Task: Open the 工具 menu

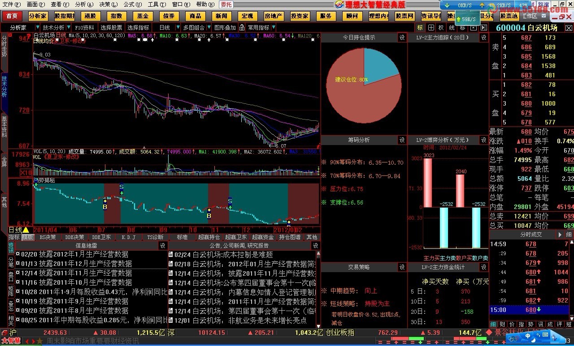Action: pyautogui.click(x=157, y=4)
